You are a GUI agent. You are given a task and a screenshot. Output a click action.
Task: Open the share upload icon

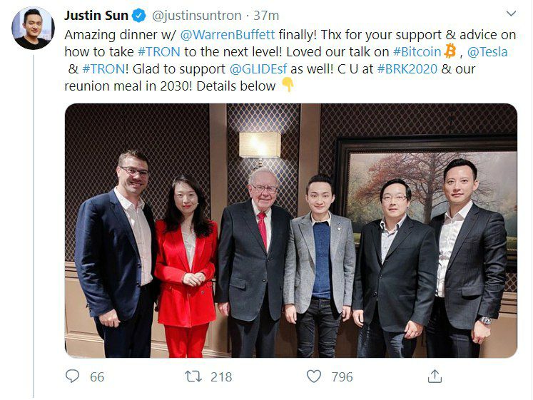click(x=435, y=376)
